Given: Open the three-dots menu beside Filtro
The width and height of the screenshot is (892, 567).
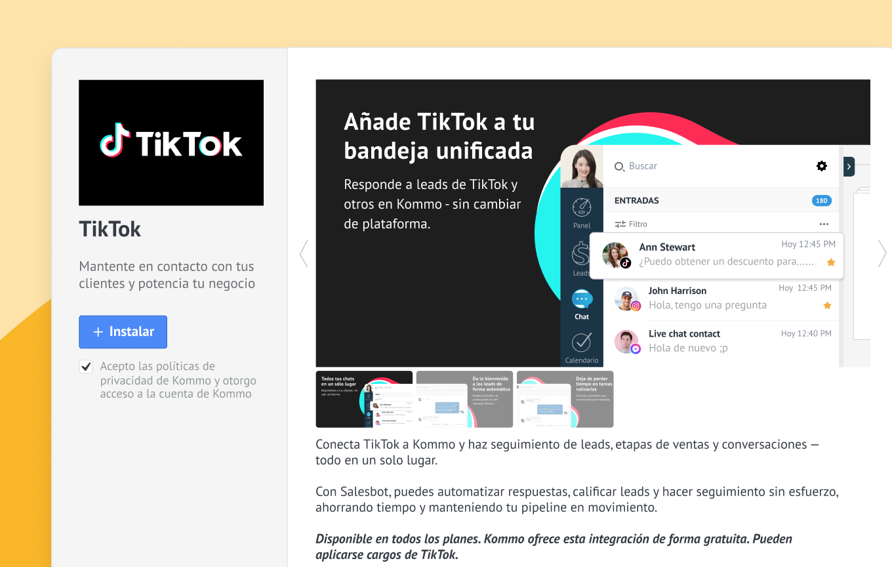Looking at the screenshot, I should point(824,224).
